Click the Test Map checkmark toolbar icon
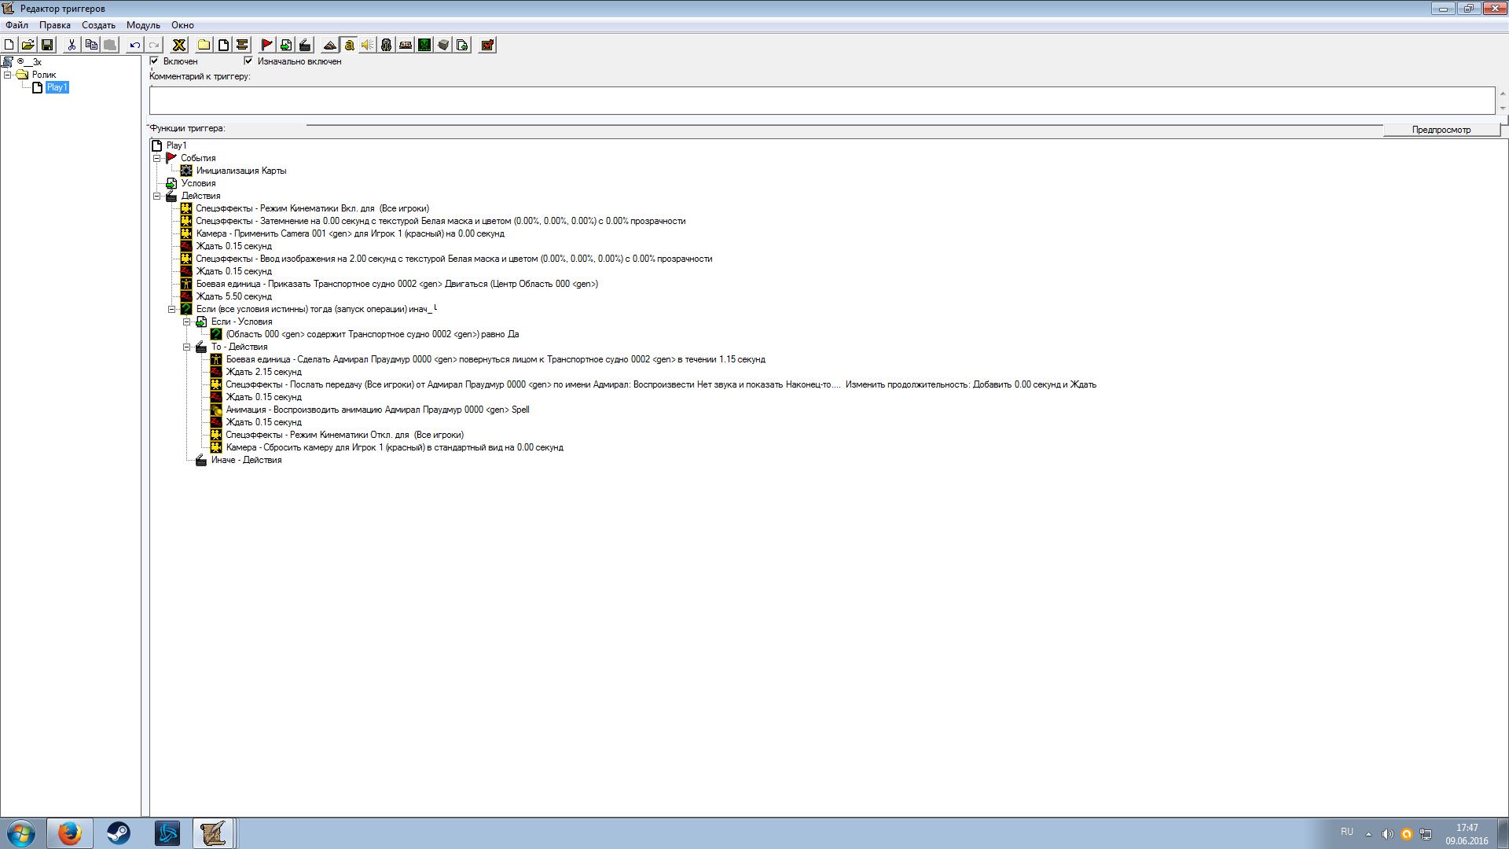Screen dimensions: 1509x849 click(487, 45)
